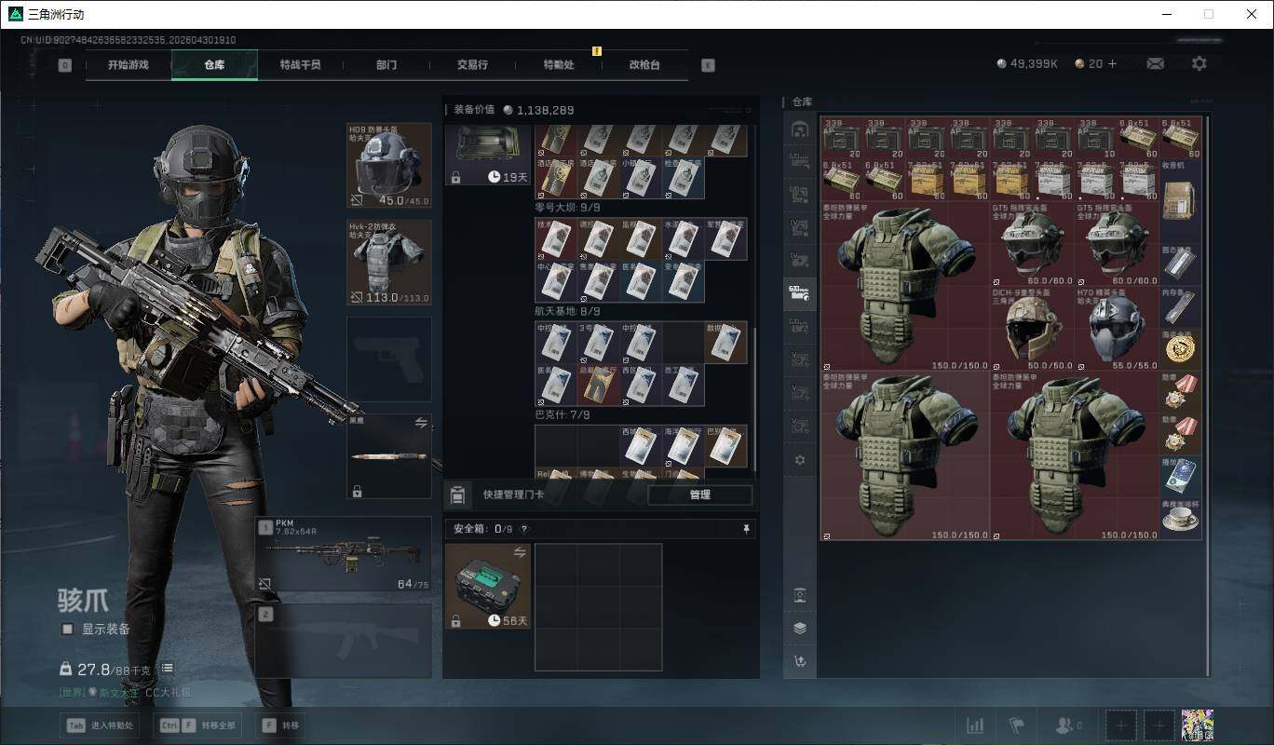Open the friends list icon

point(1066,725)
